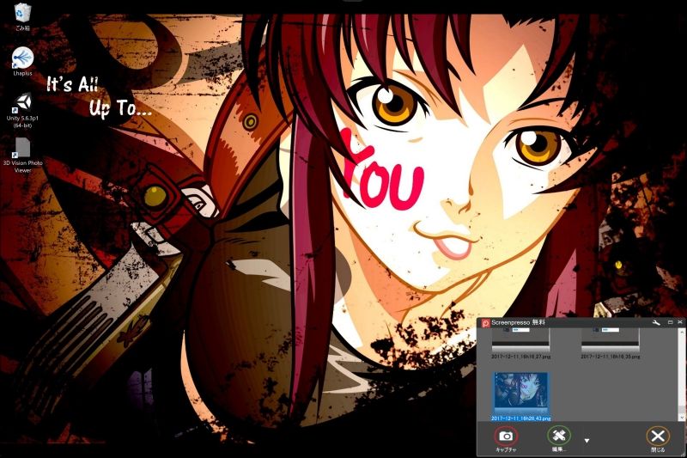Open Screenpresso settings wrench icon
The width and height of the screenshot is (687, 458).
coord(656,322)
